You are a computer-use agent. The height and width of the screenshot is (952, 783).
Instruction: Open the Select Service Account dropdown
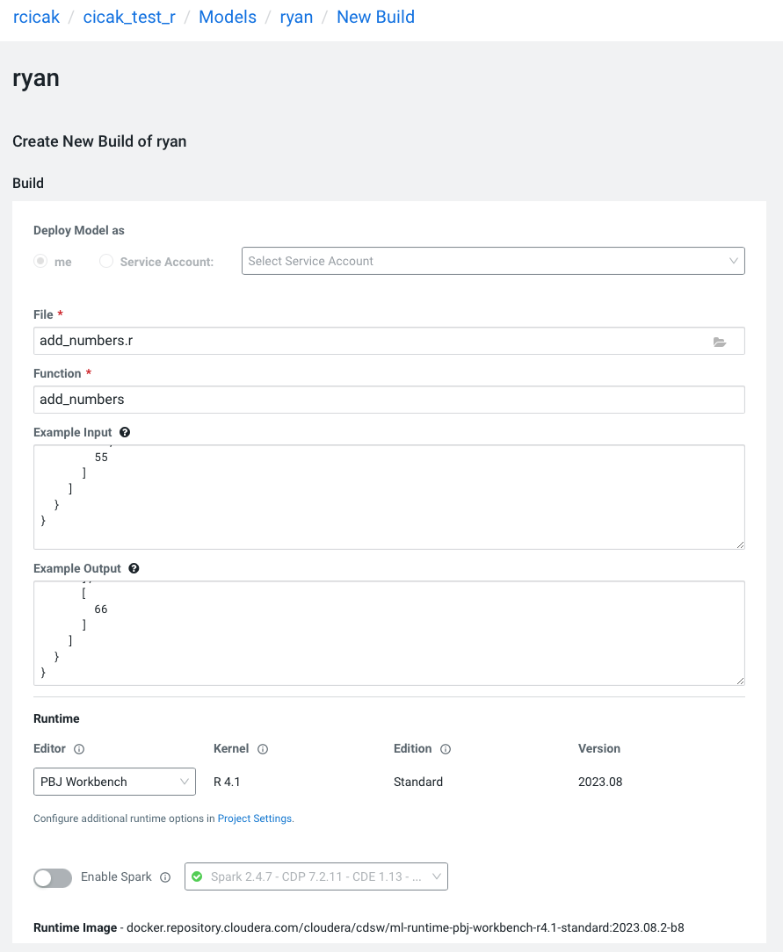493,261
